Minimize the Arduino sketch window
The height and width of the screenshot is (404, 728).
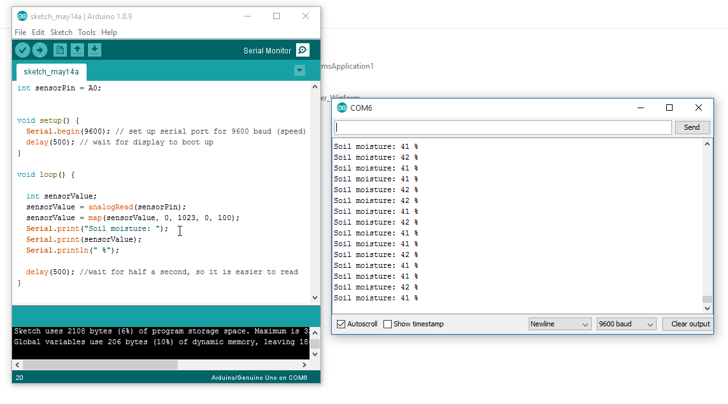pyautogui.click(x=248, y=17)
